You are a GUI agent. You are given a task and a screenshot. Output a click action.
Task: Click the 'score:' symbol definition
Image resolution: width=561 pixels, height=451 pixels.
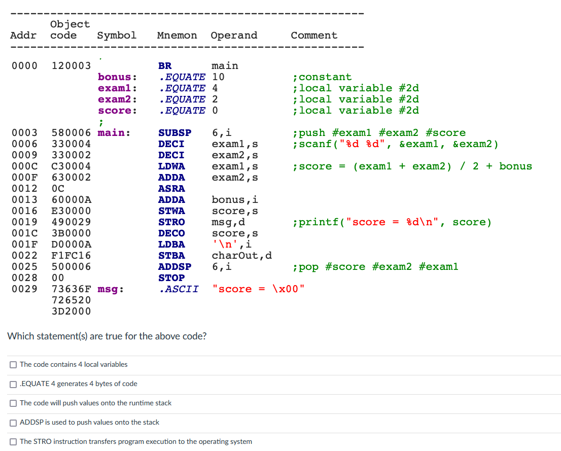tap(117, 111)
